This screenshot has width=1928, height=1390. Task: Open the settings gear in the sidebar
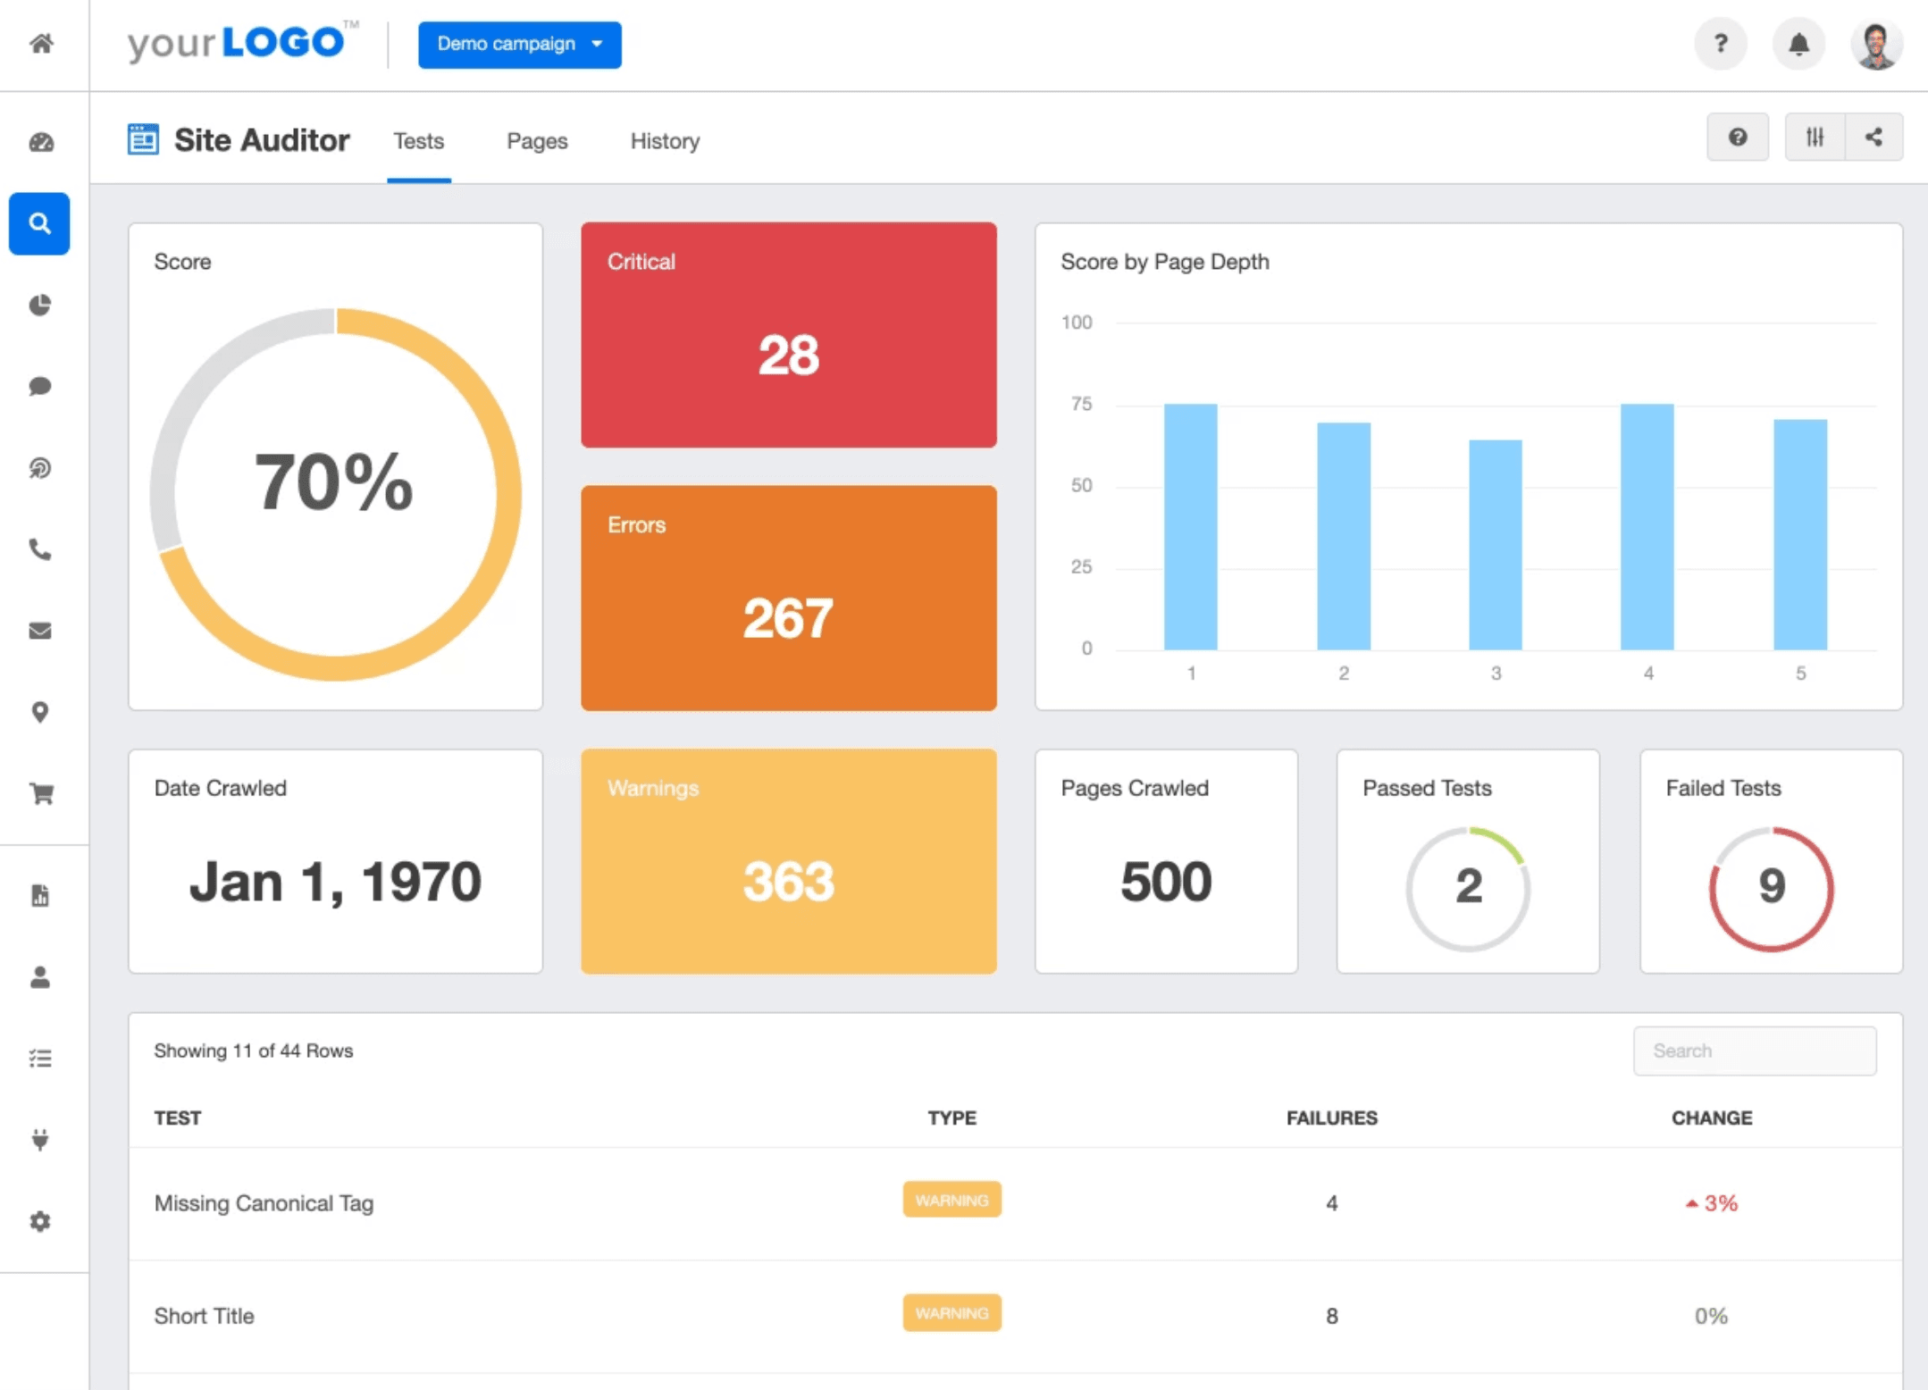[39, 1221]
